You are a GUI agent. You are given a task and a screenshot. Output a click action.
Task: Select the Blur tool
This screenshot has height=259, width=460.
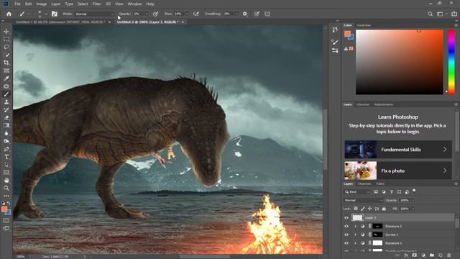[6, 133]
